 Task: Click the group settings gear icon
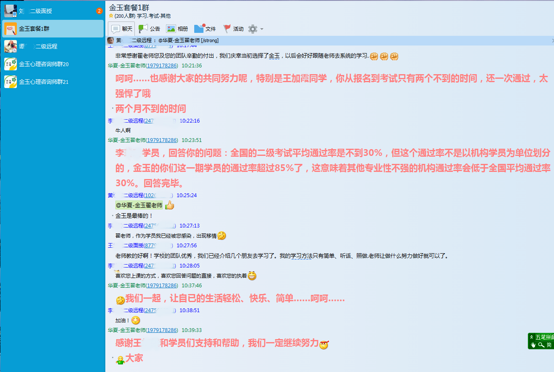(252, 29)
